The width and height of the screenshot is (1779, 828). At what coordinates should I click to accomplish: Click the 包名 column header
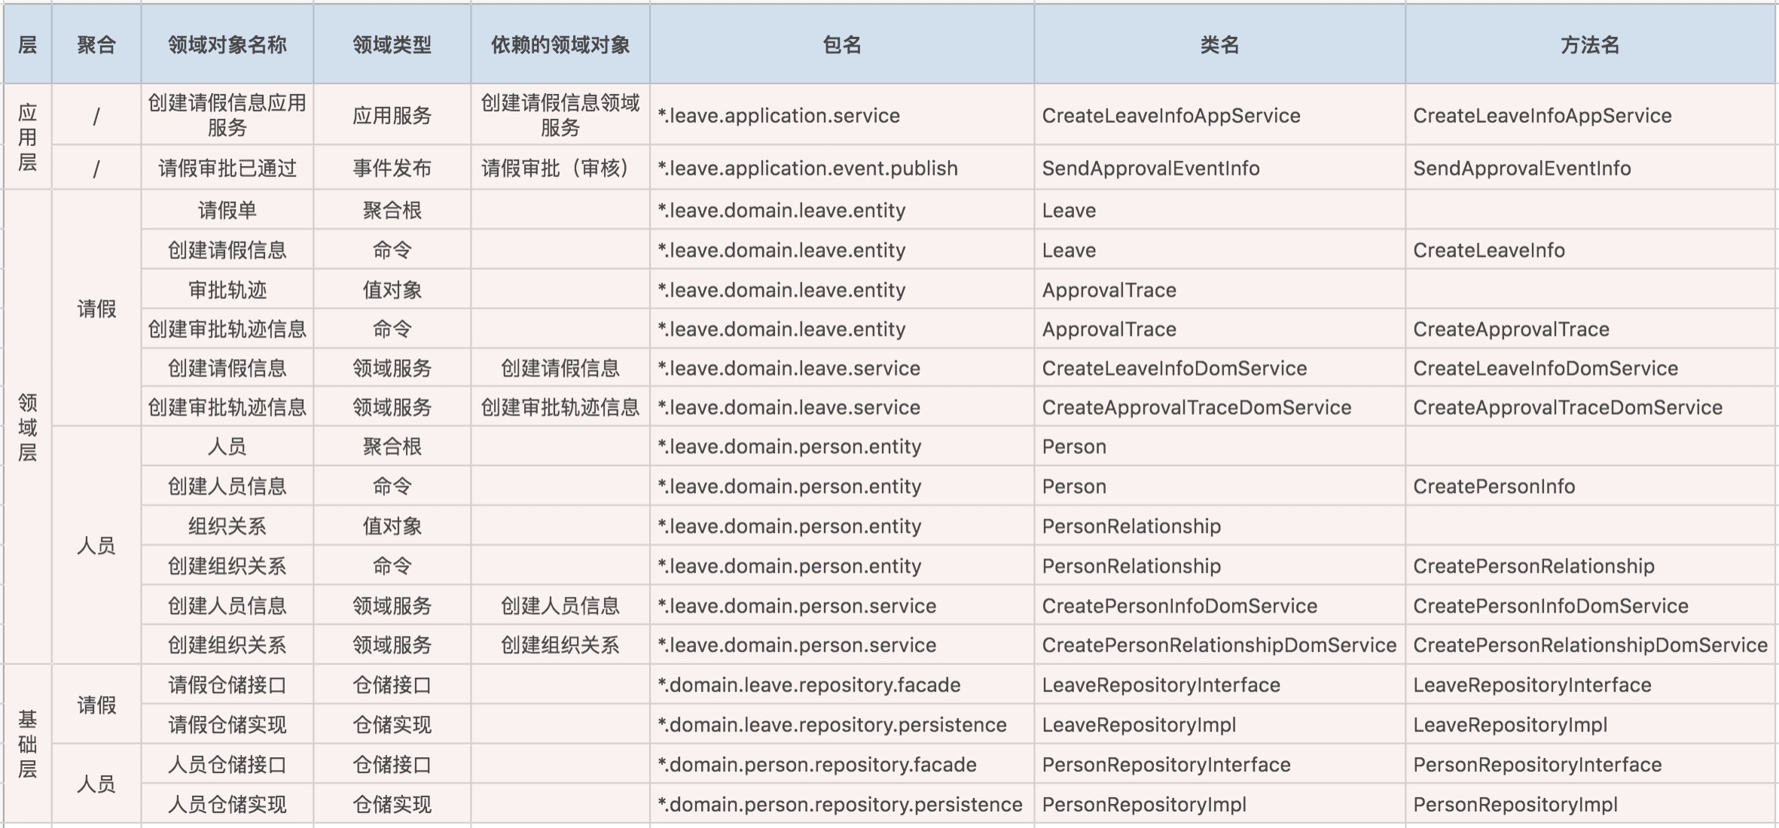pos(841,45)
